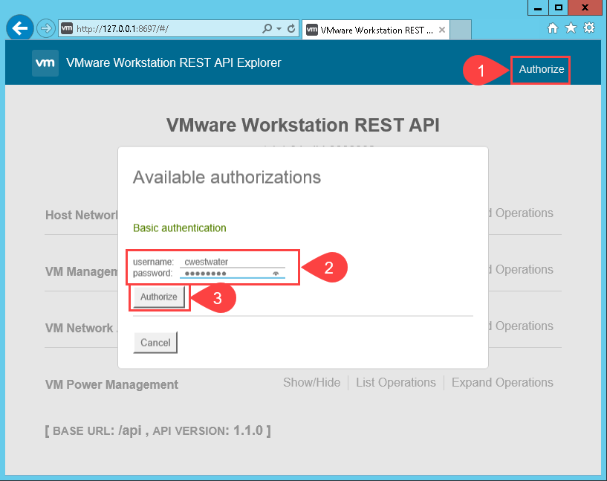Click VM Power Management Expand Operations
Screen dimensions: 607x481
pyautogui.click(x=502, y=383)
